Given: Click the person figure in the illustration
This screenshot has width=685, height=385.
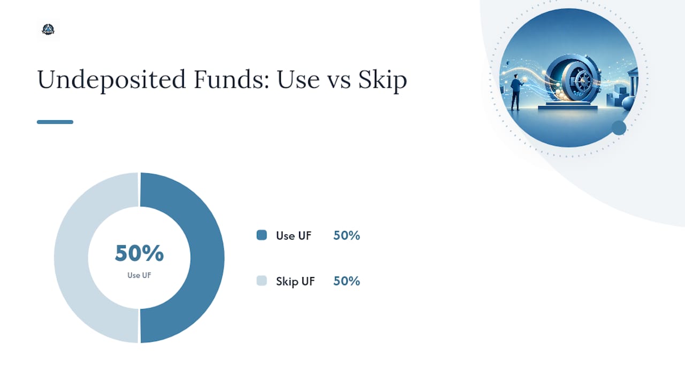Looking at the screenshot, I should [x=515, y=92].
